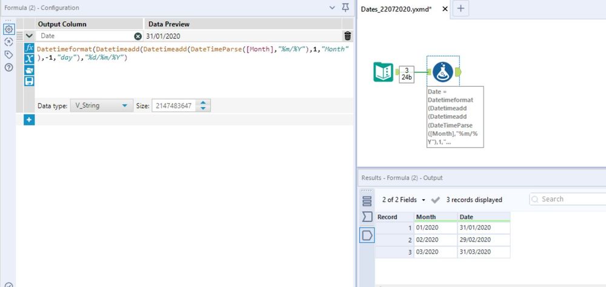This screenshot has height=287, width=606.
Task: Open saved expressions folder icon
Action: (29, 70)
